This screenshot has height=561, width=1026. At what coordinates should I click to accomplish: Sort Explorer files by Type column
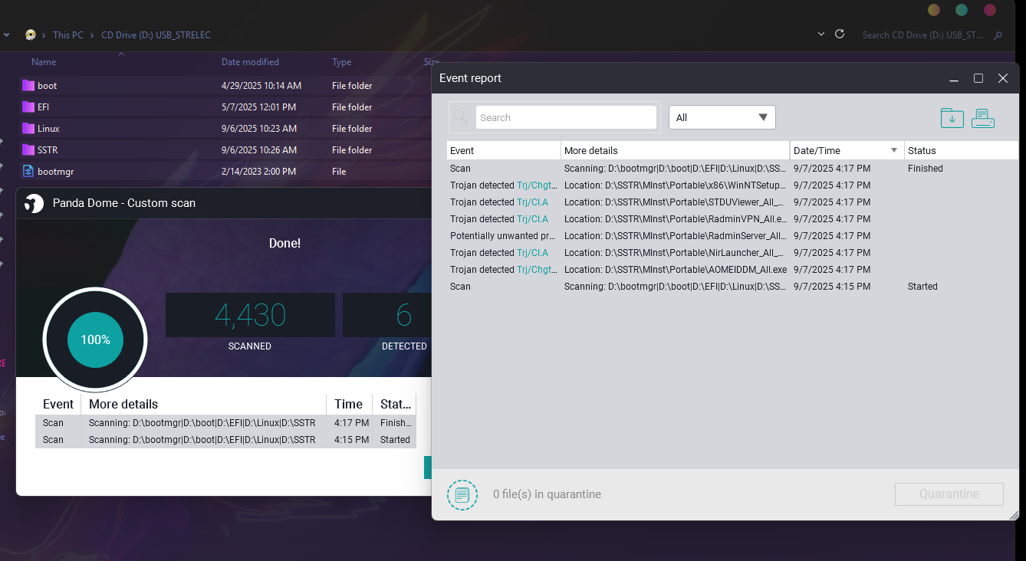[341, 62]
